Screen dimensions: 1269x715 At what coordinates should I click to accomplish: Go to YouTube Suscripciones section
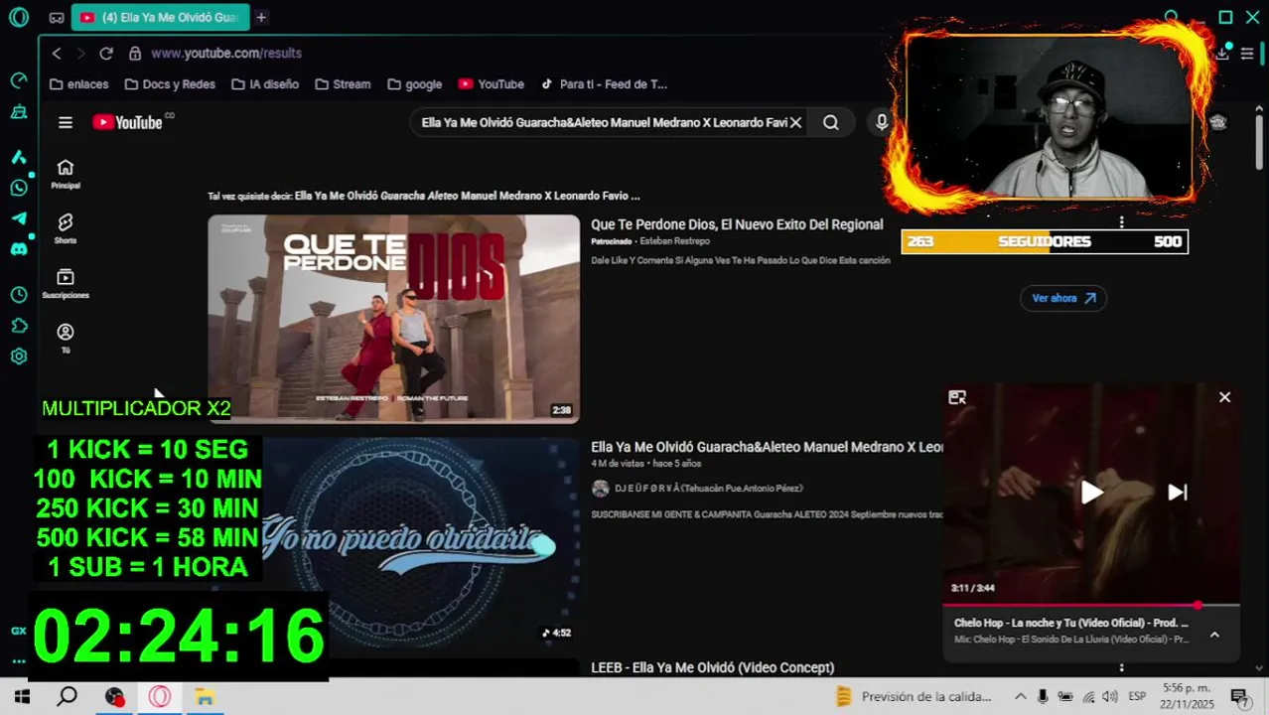coord(66,283)
